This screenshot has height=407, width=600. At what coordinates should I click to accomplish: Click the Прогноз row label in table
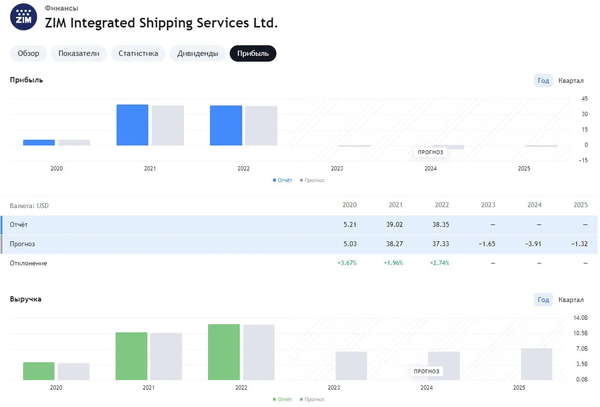pos(22,244)
